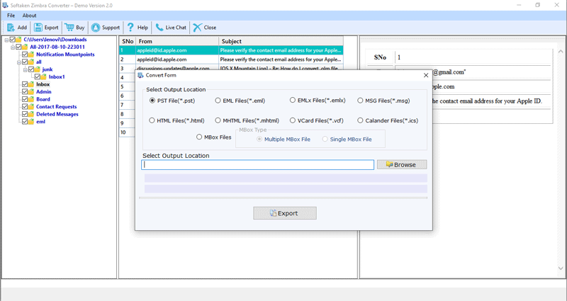
Task: Collapse the C:\Users\lenovi\Downloads root node
Action: pos(6,40)
